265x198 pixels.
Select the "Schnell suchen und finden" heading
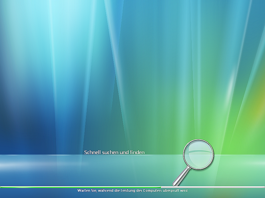pos(115,152)
